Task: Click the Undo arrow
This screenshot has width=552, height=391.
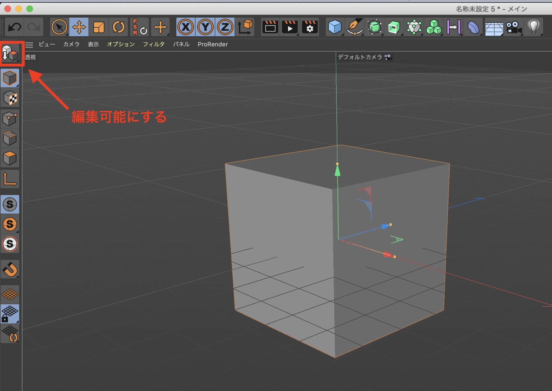Action: click(x=14, y=27)
